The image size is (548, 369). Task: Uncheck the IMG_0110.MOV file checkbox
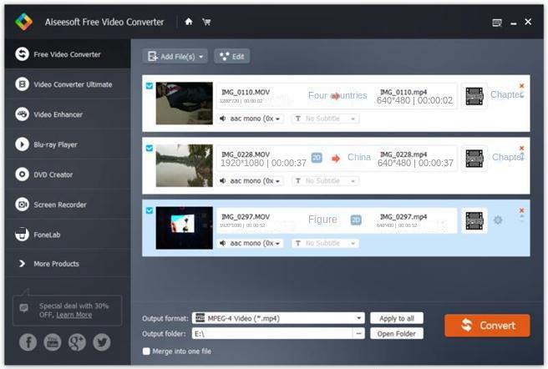[x=150, y=85]
